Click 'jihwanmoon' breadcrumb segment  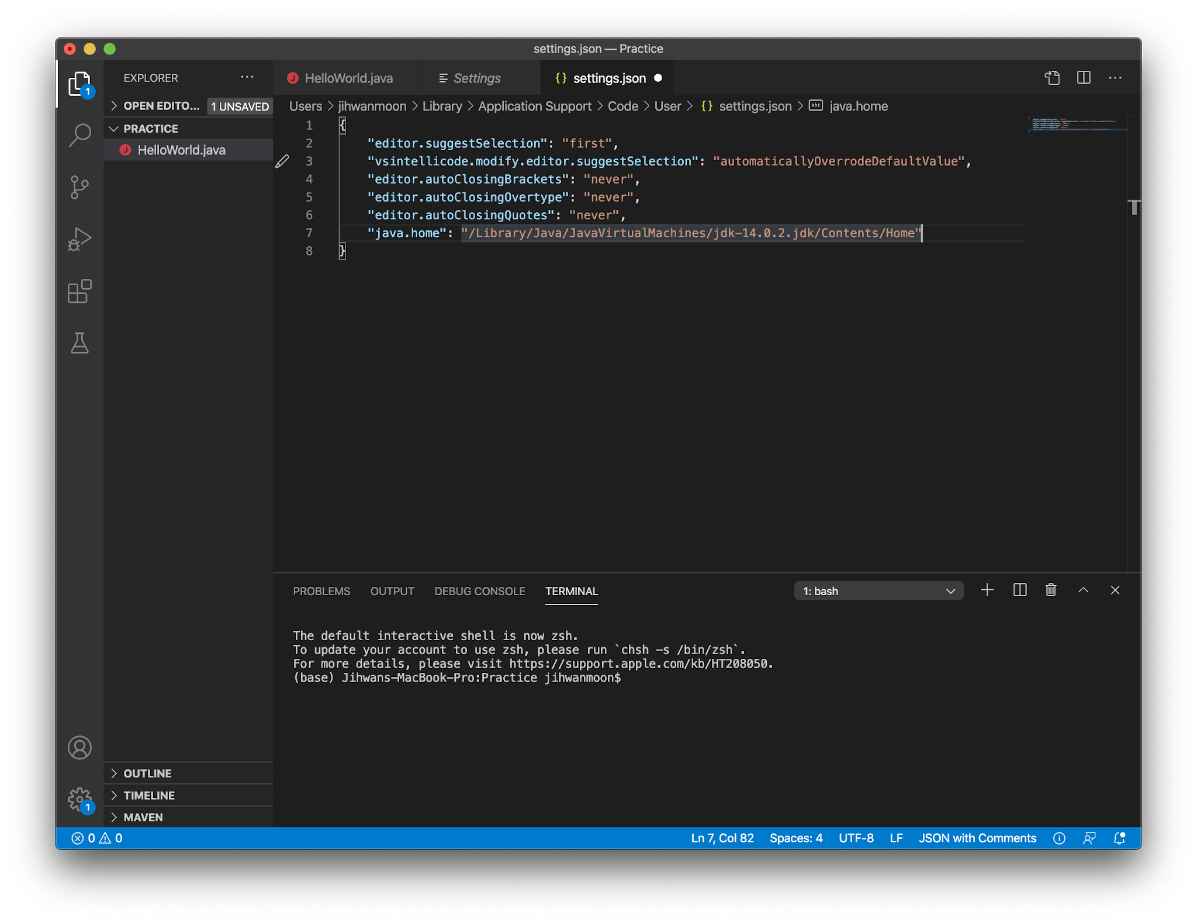(x=372, y=106)
